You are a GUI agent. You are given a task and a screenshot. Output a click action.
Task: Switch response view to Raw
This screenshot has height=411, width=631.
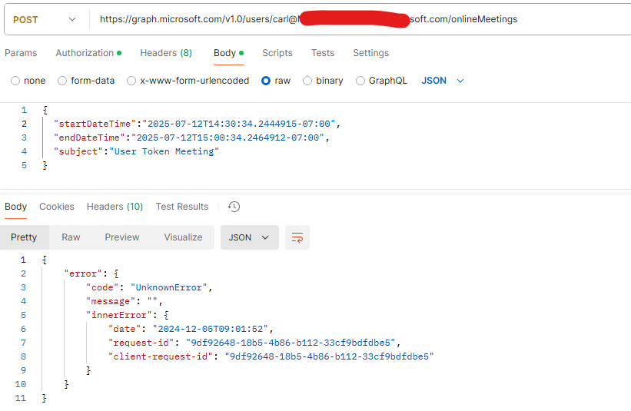coord(71,237)
